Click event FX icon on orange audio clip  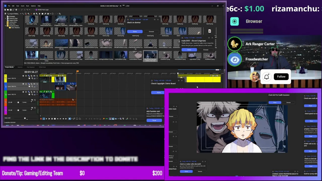point(73,100)
